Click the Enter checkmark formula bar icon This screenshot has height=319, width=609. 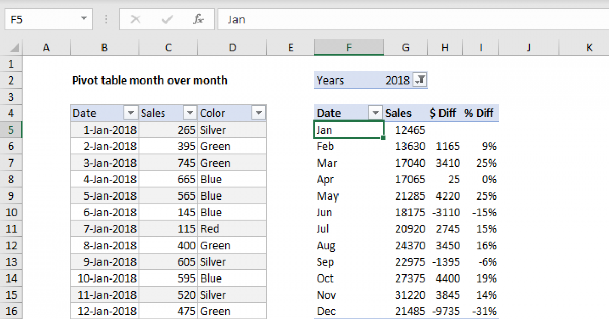166,20
